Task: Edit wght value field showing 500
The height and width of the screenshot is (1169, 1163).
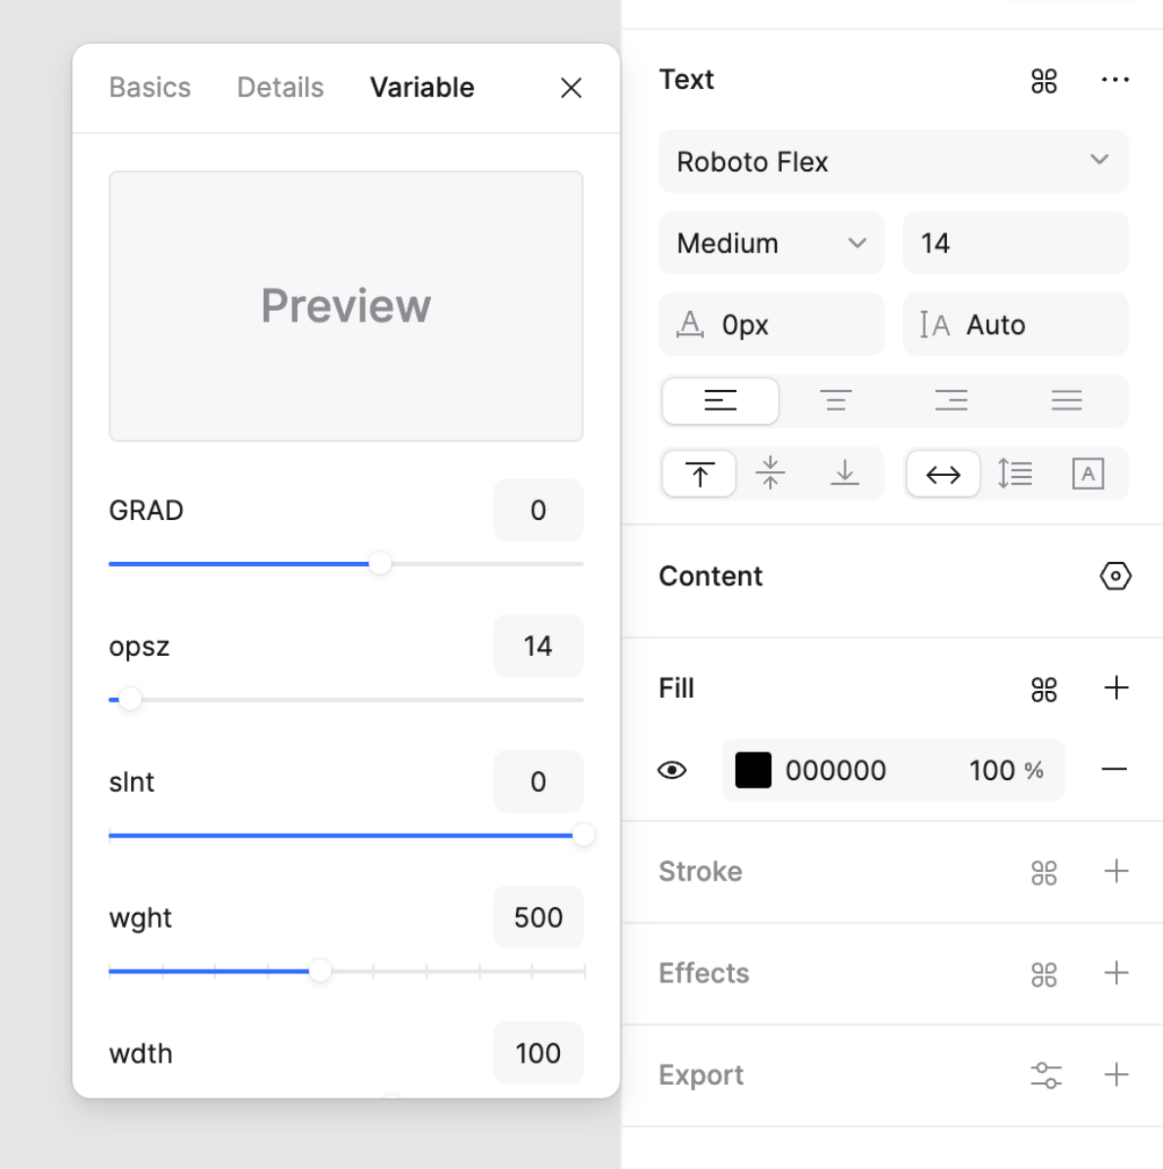Action: [538, 917]
